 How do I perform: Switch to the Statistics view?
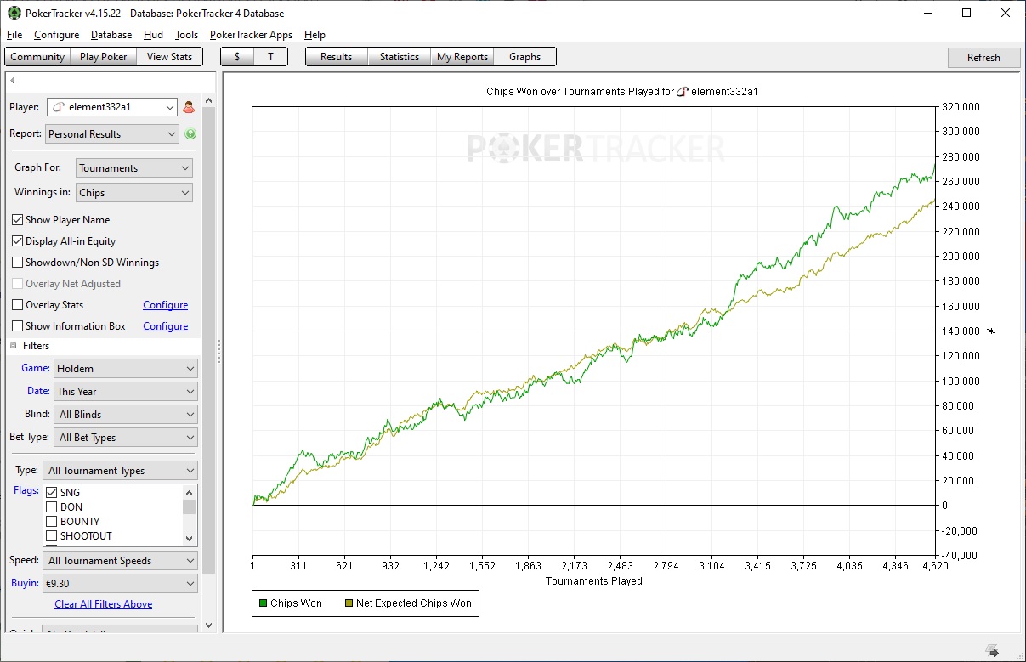tap(400, 57)
